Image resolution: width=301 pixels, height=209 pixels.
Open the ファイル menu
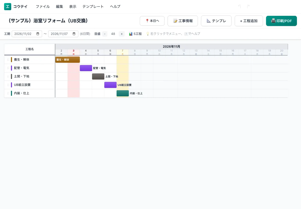click(x=43, y=7)
